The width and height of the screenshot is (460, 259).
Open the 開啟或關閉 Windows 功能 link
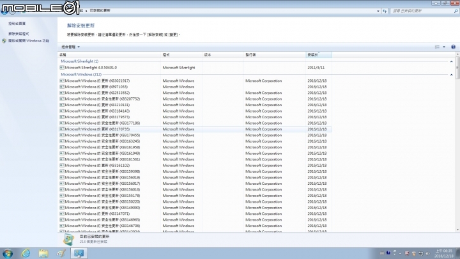point(29,41)
